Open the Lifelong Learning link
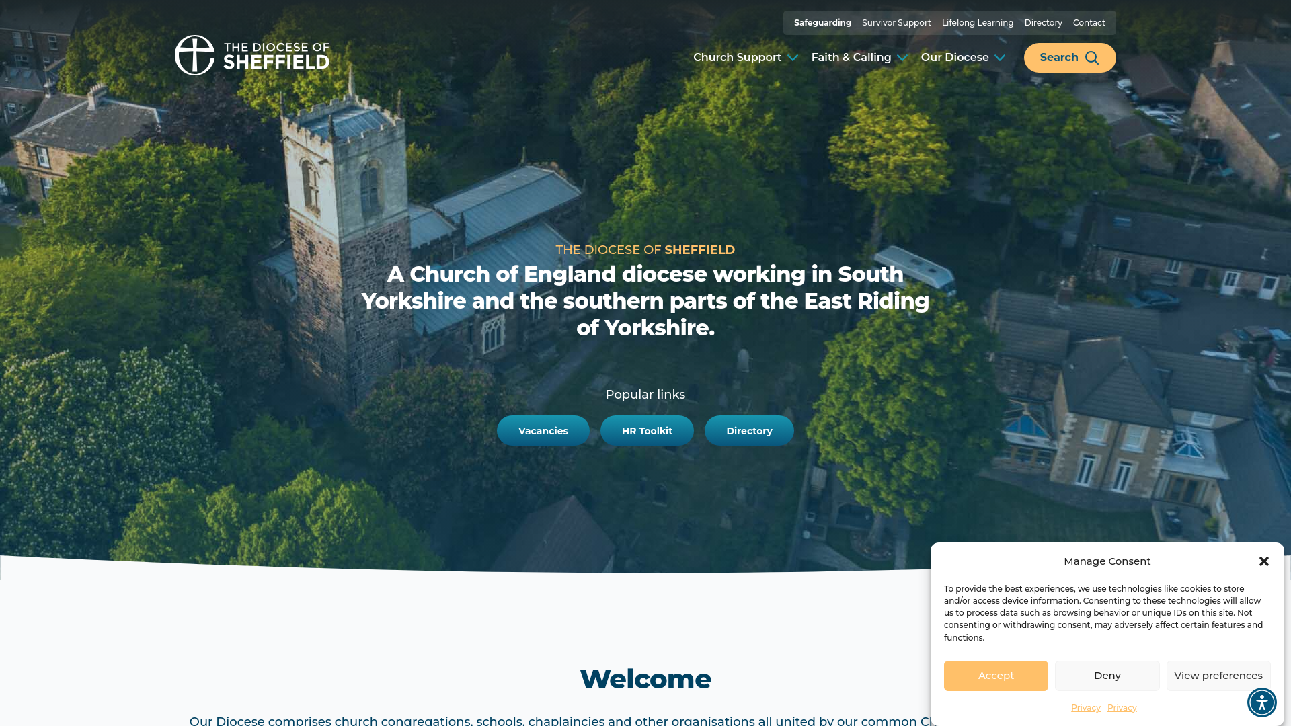The height and width of the screenshot is (726, 1291). pyautogui.click(x=977, y=23)
